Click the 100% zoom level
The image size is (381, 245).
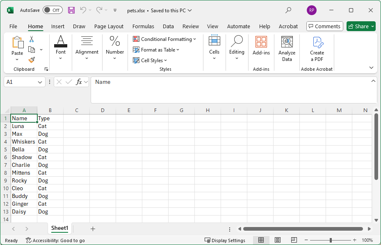[x=367, y=240]
